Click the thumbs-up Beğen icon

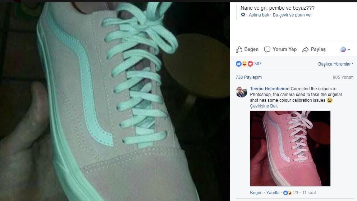[239, 49]
